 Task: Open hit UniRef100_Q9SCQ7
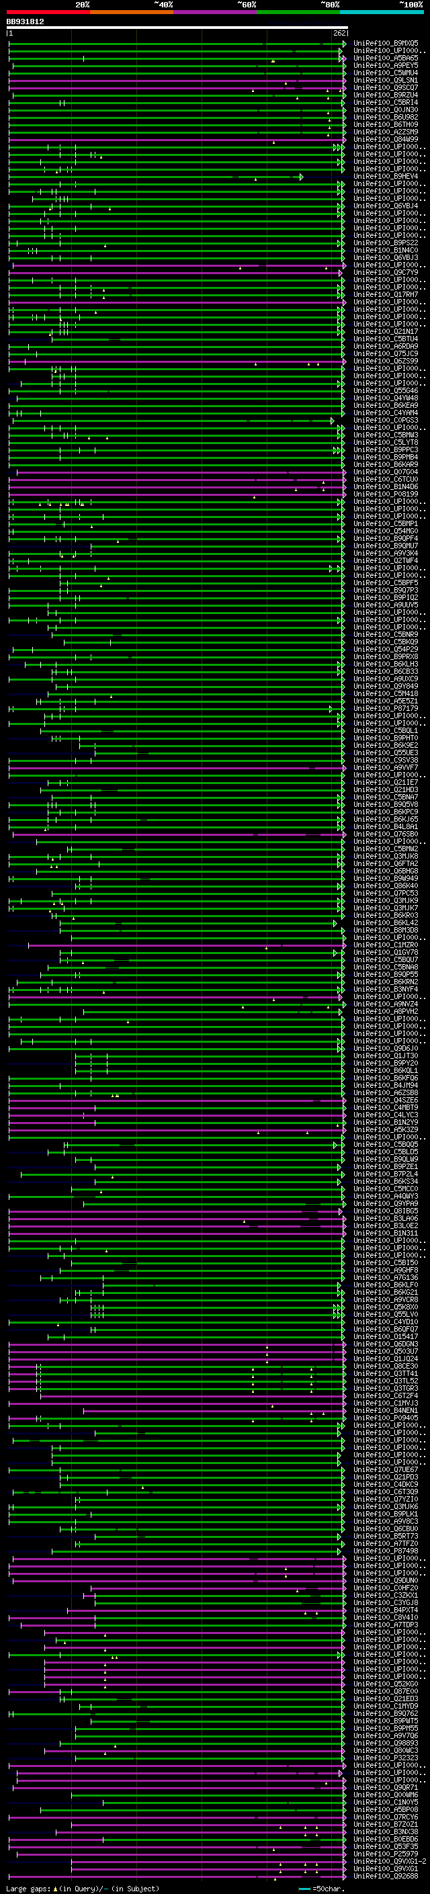coord(386,87)
